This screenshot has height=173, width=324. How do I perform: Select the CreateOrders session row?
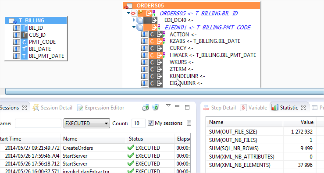tap(95, 148)
